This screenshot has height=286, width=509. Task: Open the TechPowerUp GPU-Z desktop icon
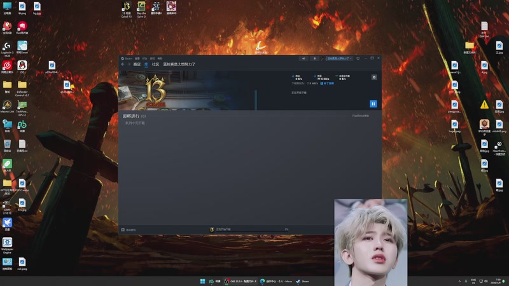pyautogui.click(x=22, y=108)
